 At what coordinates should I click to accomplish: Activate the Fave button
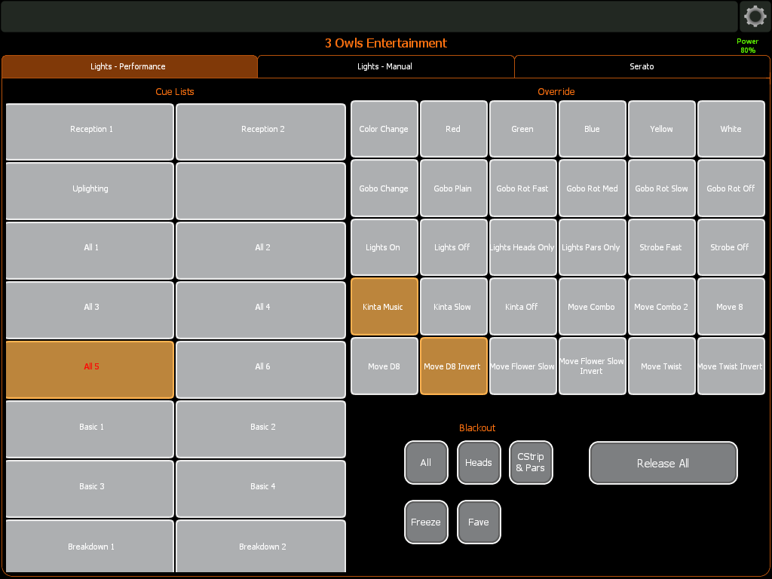pyautogui.click(x=479, y=522)
